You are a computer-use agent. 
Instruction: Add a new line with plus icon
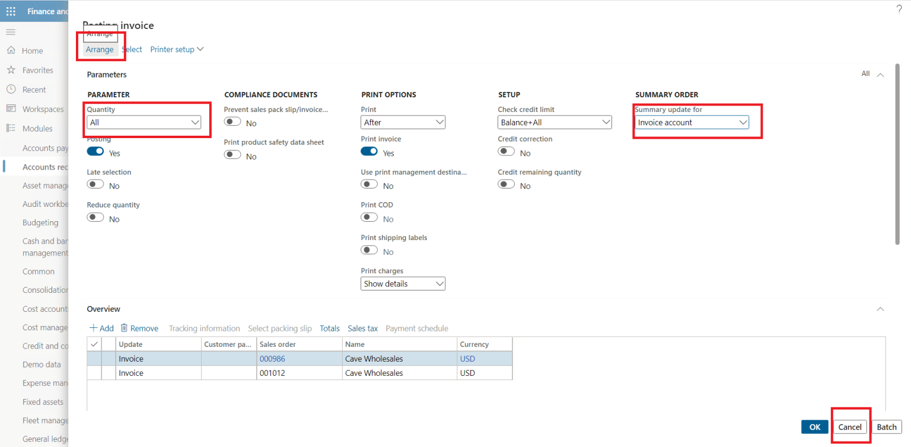click(x=94, y=328)
